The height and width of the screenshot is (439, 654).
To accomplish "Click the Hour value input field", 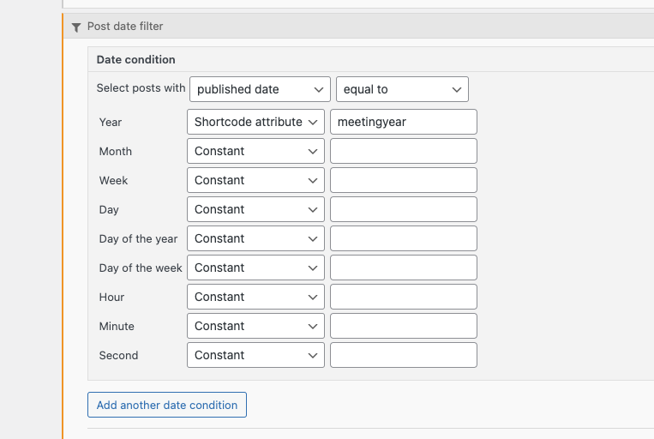I will coord(404,297).
